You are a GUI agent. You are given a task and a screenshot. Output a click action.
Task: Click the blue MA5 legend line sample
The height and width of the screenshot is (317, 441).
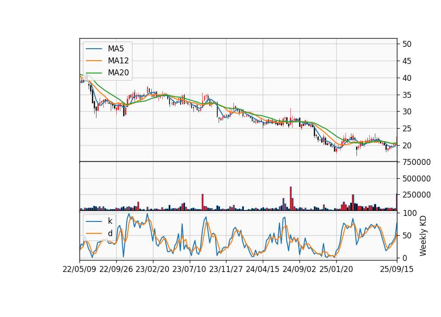pos(94,49)
